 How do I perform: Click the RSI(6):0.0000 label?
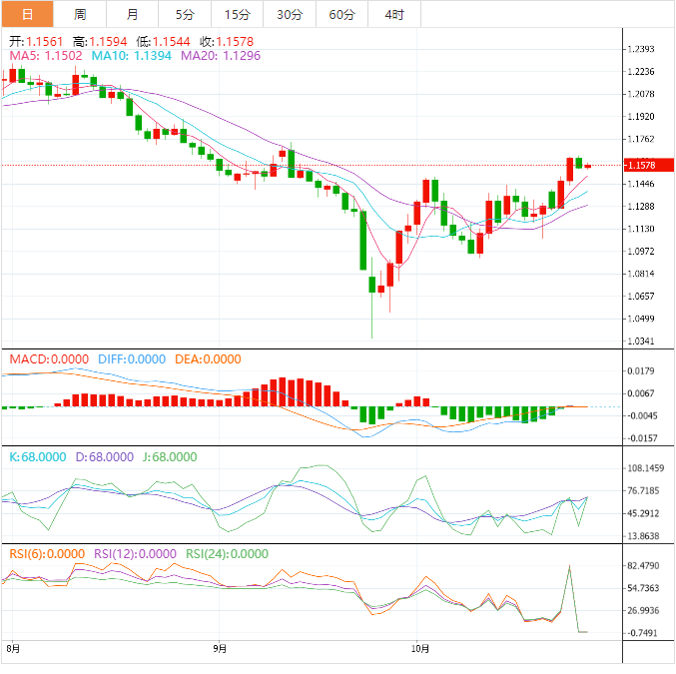point(47,554)
